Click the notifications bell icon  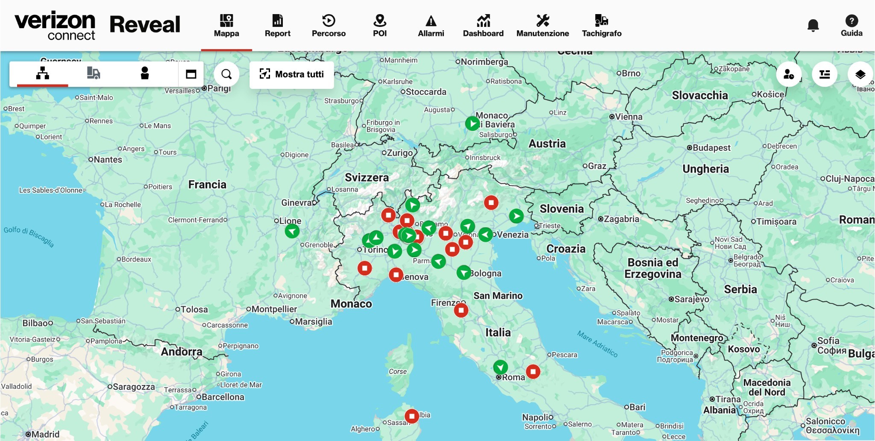coord(813,26)
